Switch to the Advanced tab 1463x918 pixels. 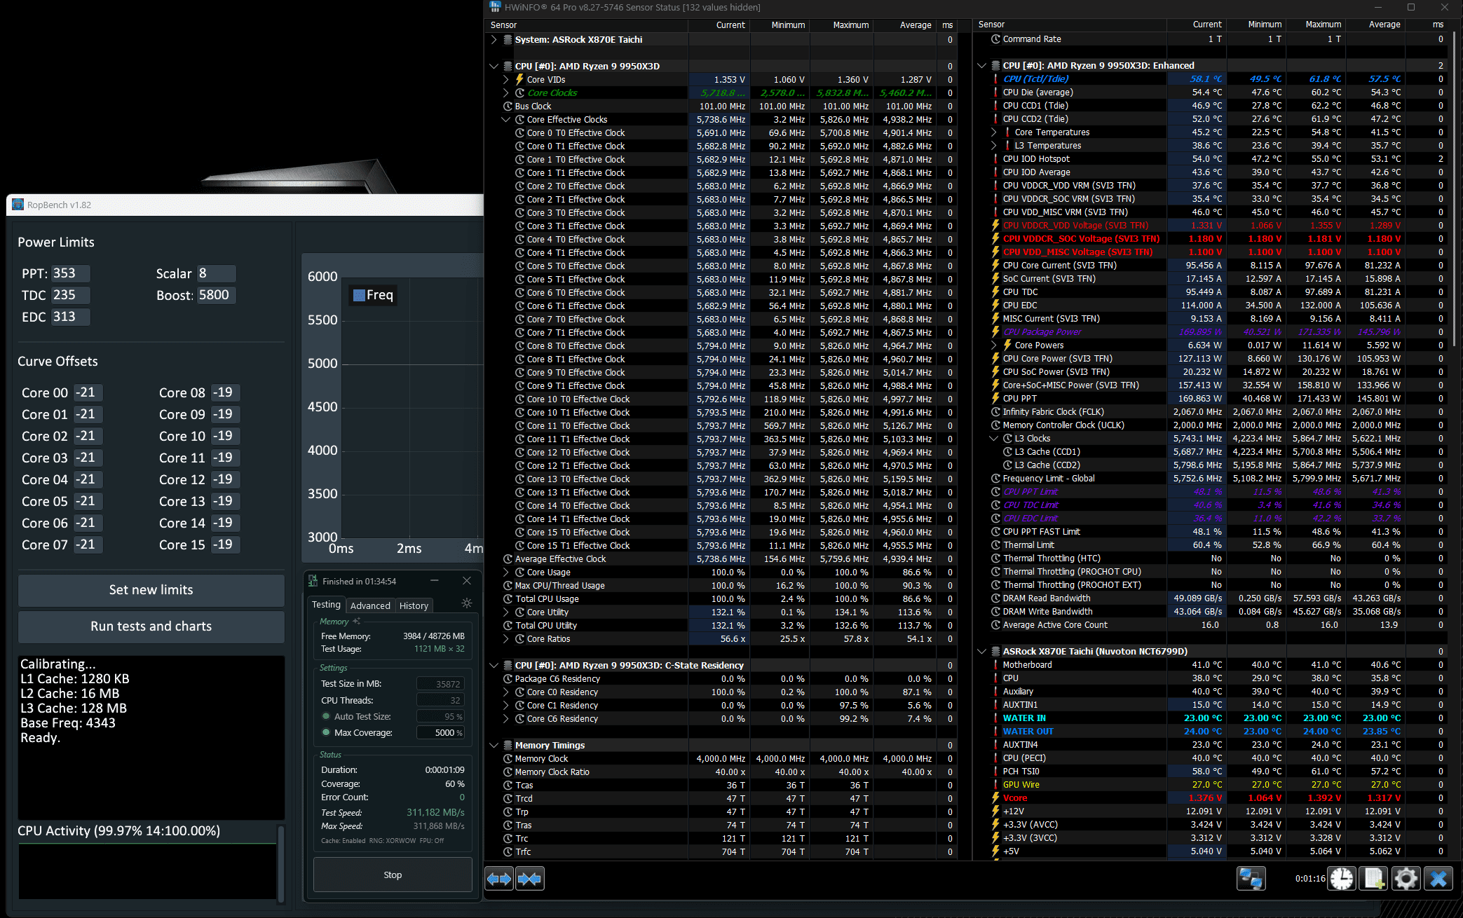pyautogui.click(x=370, y=605)
